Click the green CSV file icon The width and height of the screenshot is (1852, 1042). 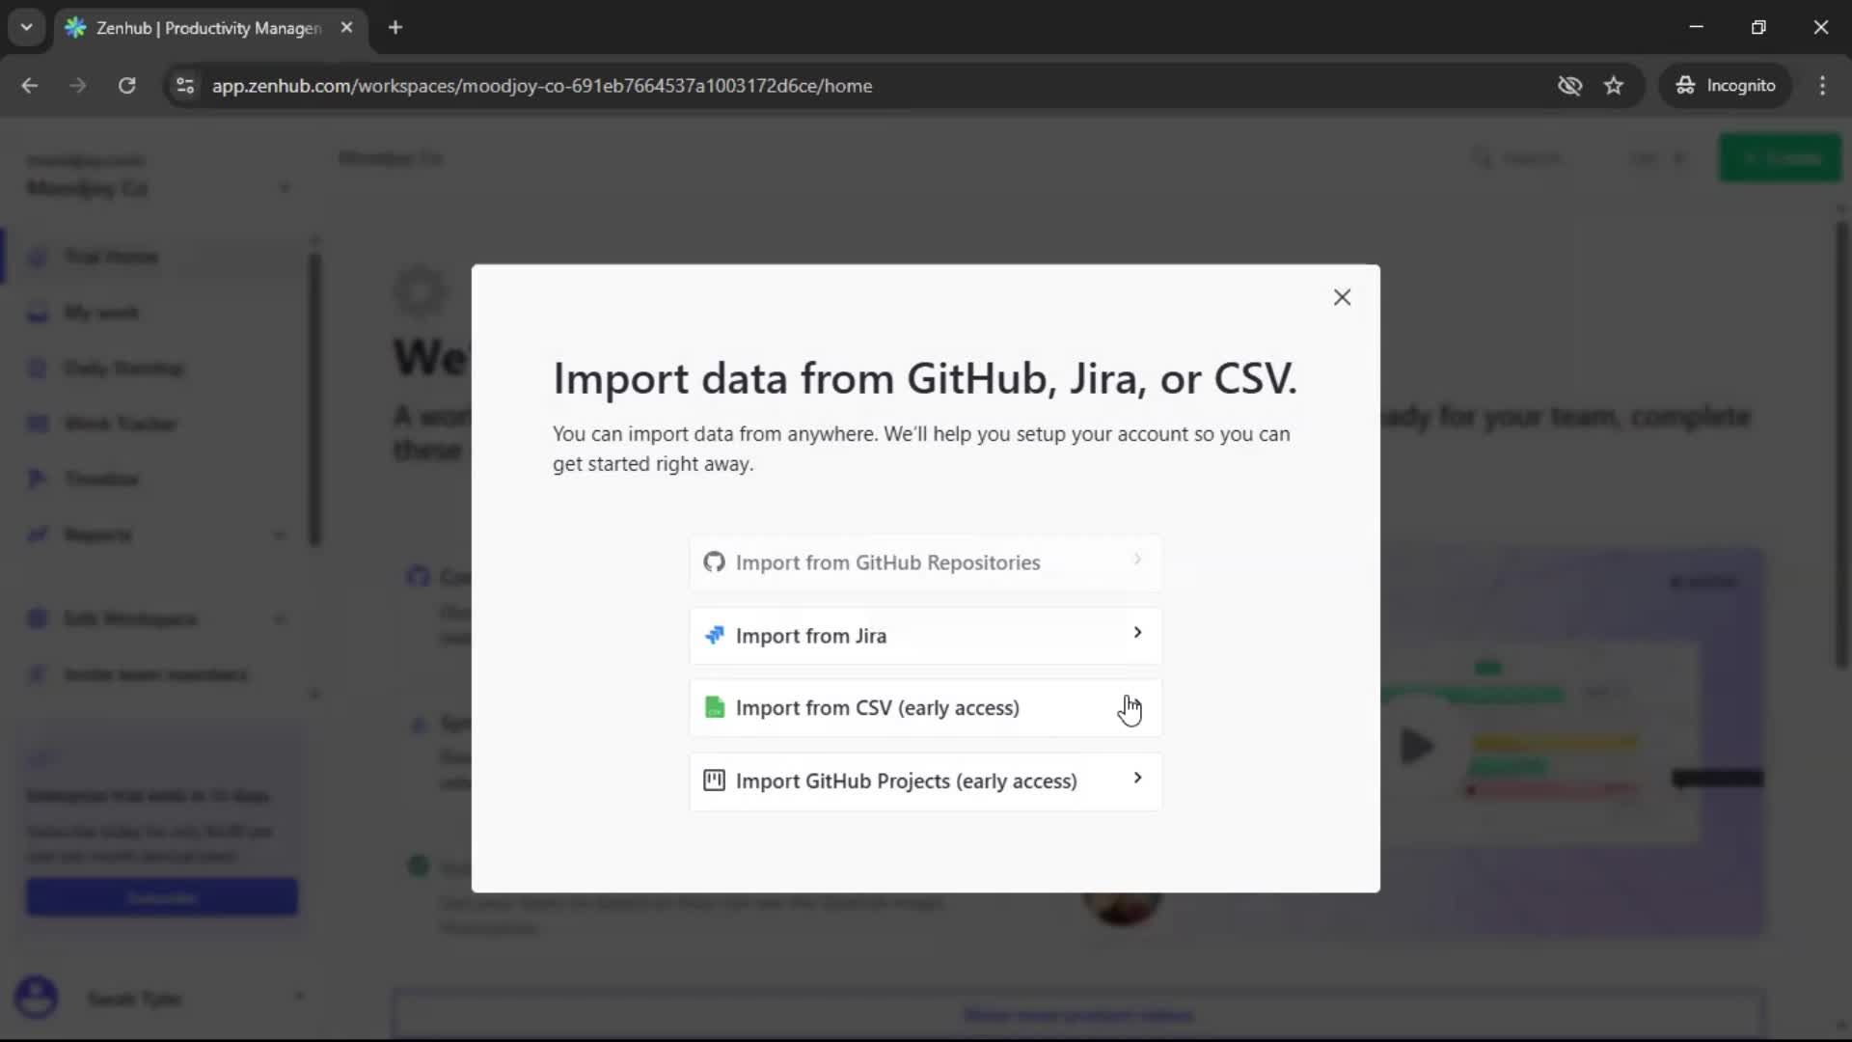[714, 707]
